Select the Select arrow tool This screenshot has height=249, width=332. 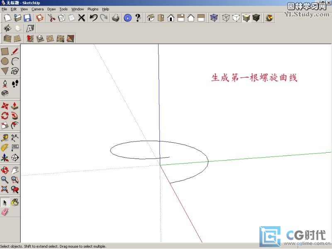pyautogui.click(x=5, y=203)
